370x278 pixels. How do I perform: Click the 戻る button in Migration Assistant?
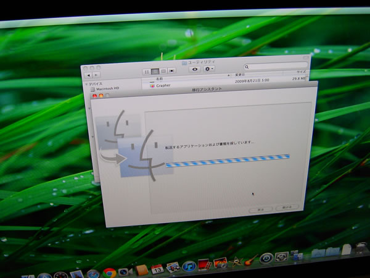tap(261, 209)
